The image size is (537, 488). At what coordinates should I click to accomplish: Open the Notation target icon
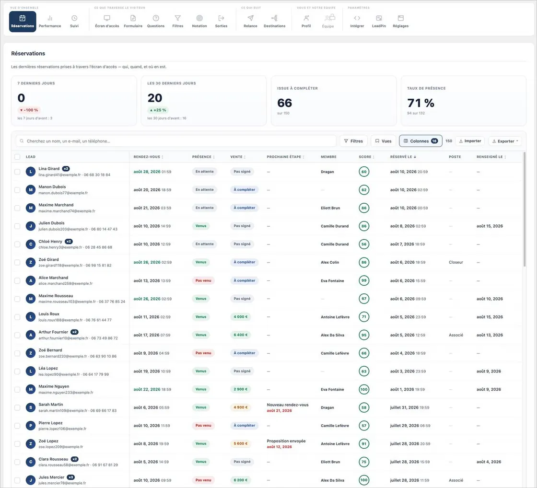pyautogui.click(x=199, y=18)
